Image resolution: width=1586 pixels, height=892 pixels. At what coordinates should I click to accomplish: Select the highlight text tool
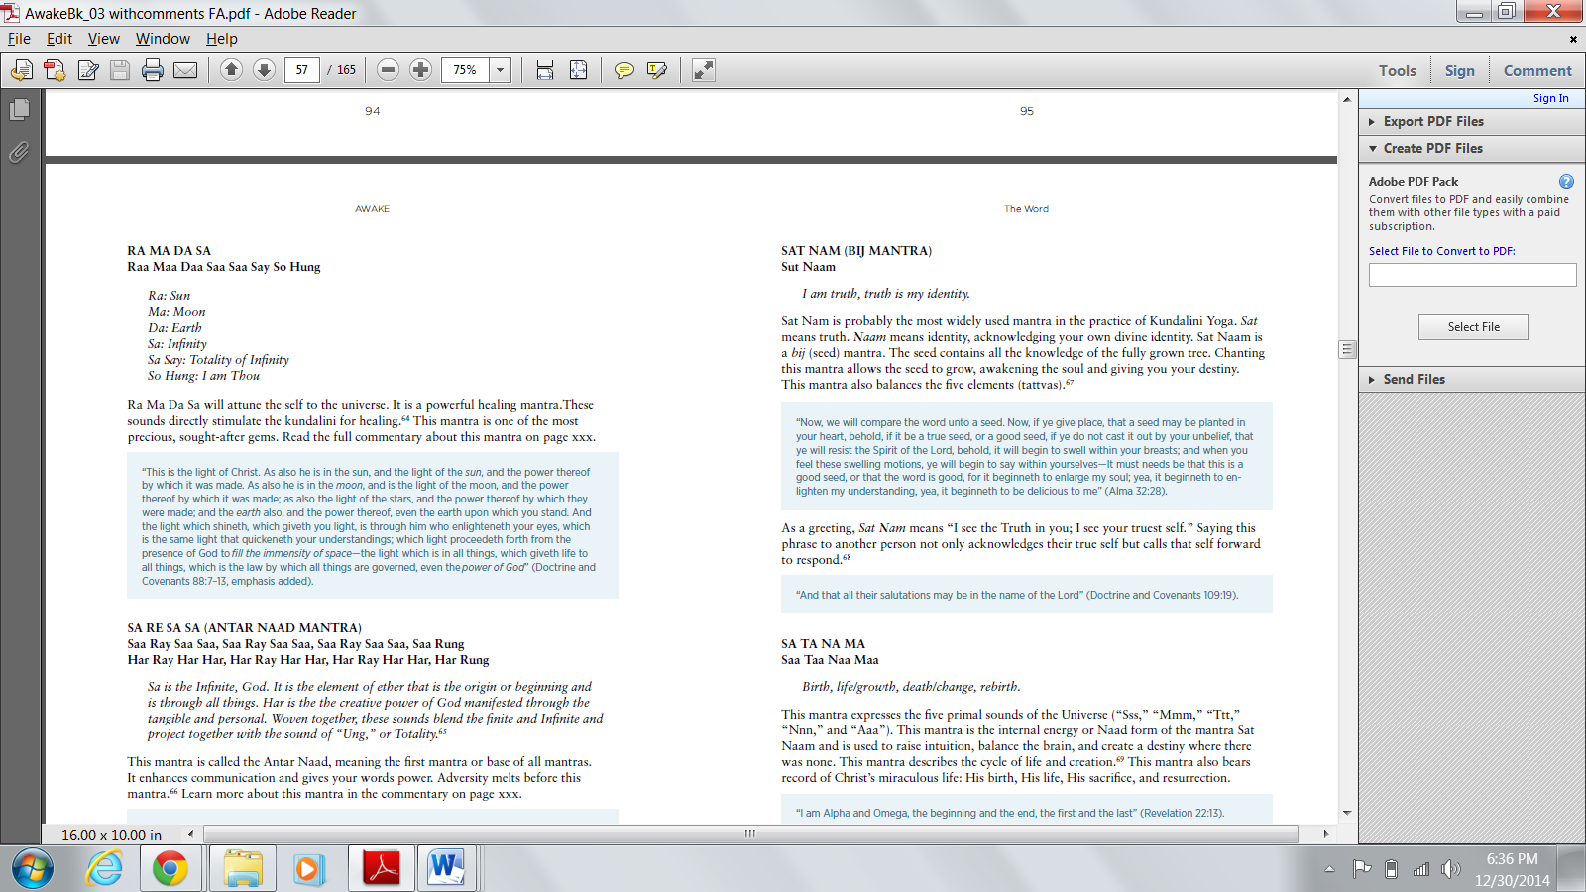click(656, 70)
